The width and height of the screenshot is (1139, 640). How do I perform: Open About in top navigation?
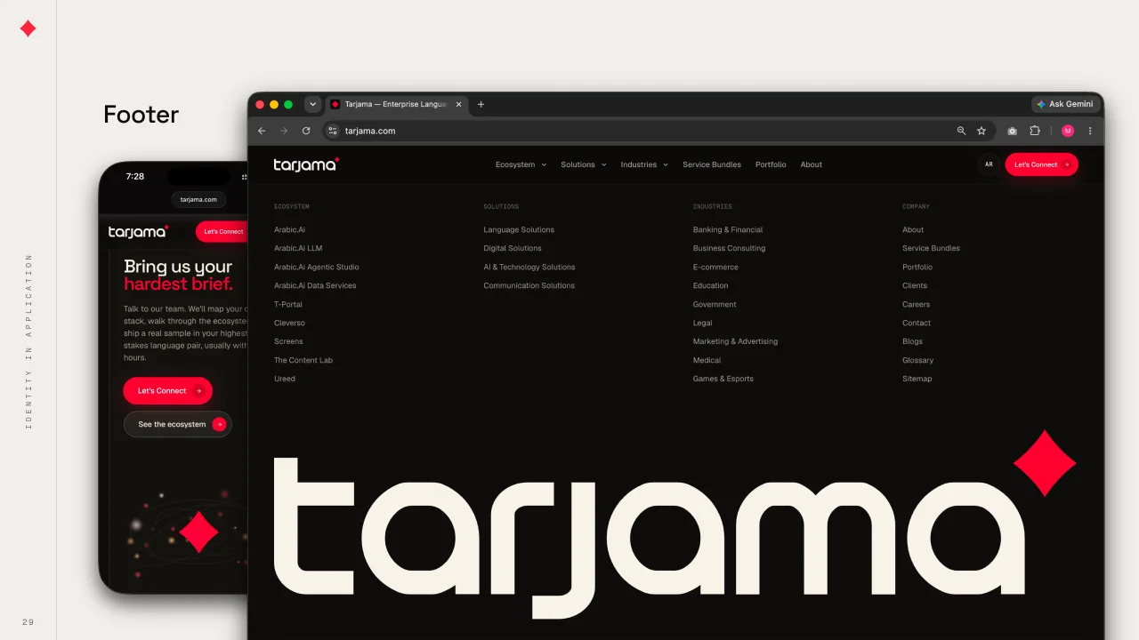pos(812,164)
